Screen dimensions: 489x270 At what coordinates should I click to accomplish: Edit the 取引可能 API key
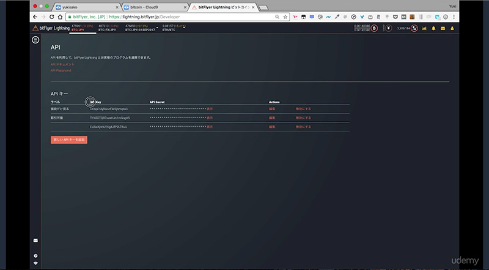(272, 118)
